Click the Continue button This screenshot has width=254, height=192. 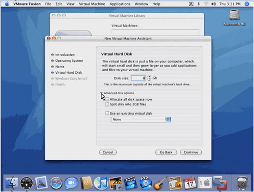click(191, 152)
